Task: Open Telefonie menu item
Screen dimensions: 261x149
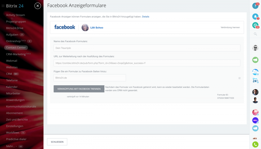Action: tap(12, 80)
